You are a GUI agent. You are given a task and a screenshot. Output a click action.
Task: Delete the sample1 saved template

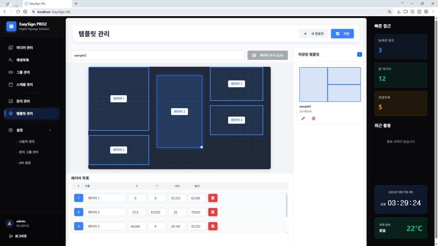tap(314, 118)
